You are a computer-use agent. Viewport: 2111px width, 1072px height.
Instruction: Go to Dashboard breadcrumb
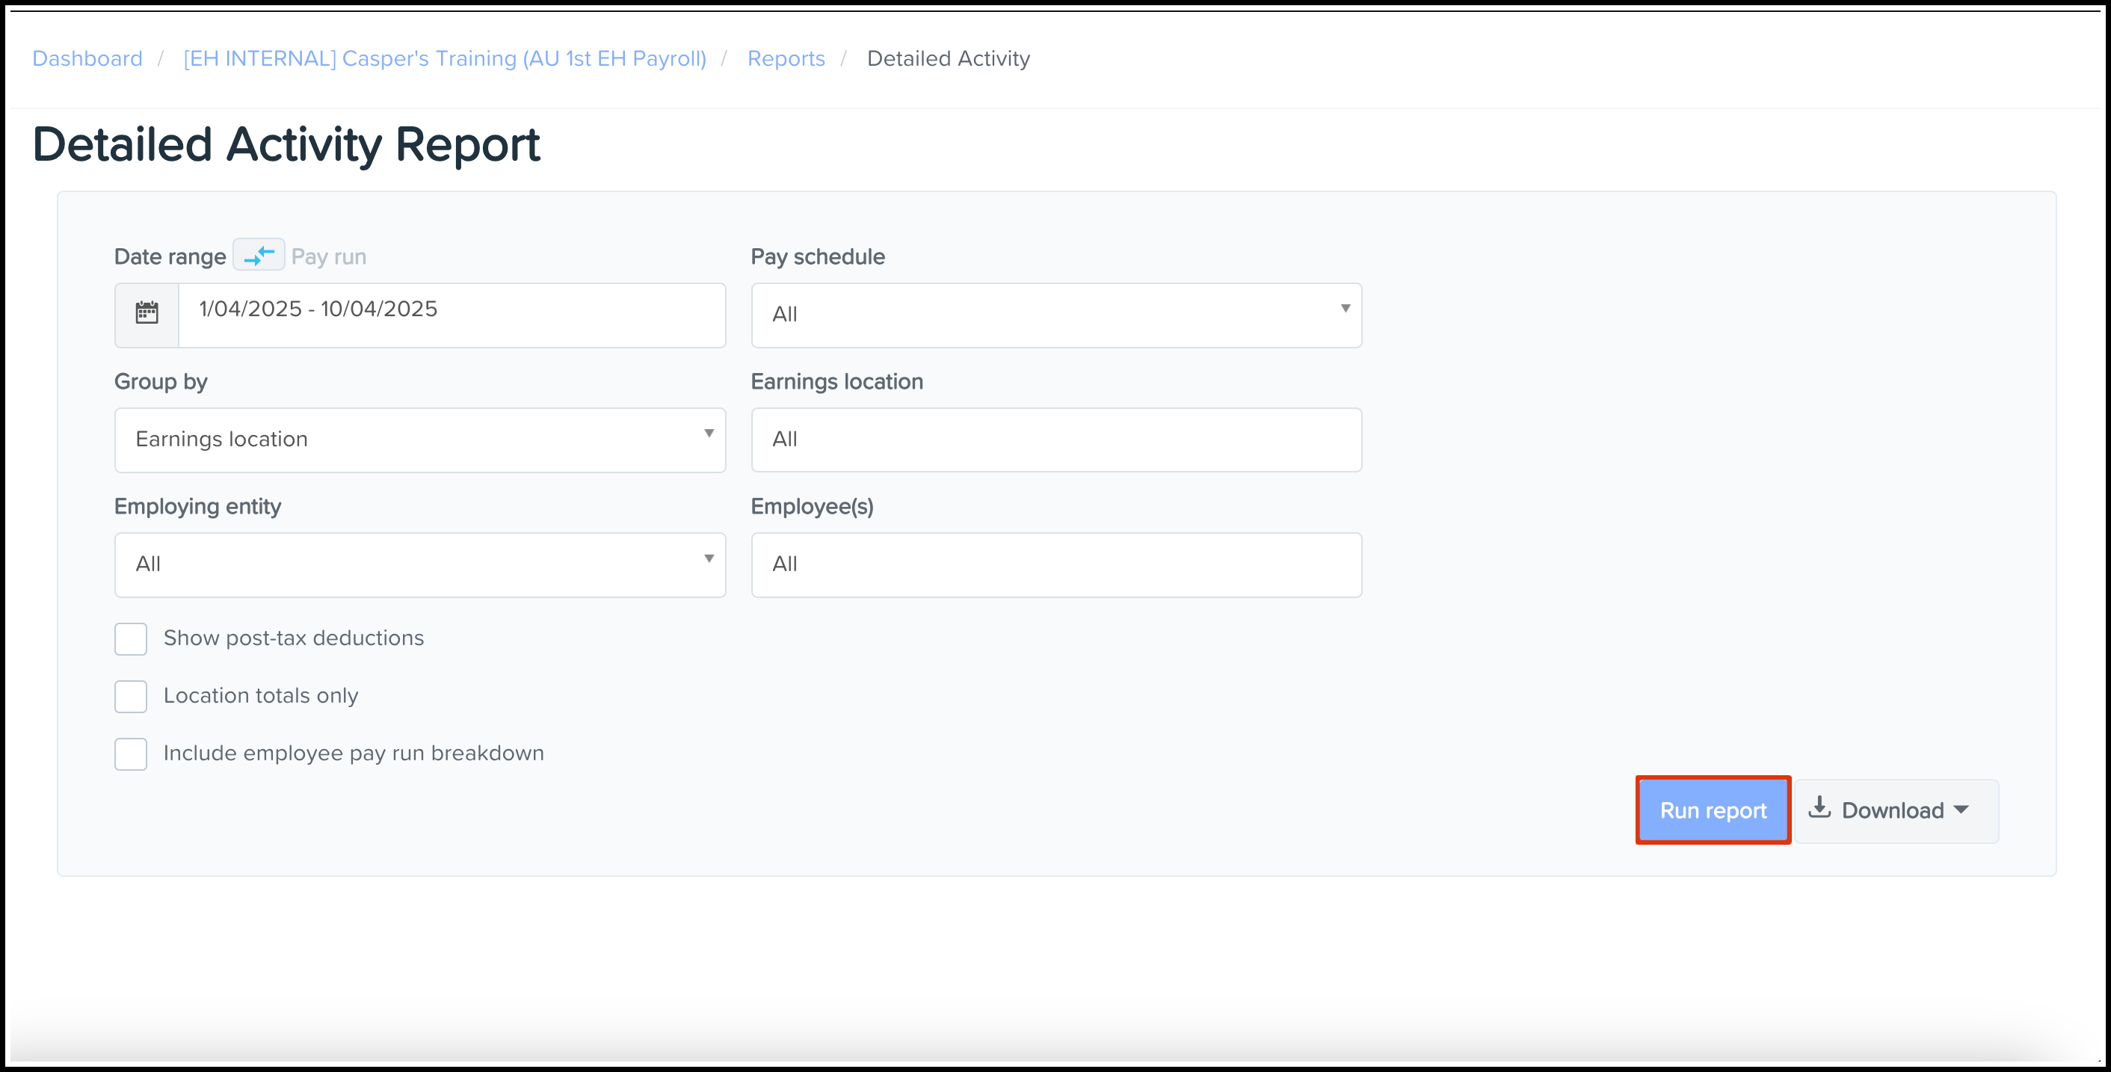click(x=87, y=58)
